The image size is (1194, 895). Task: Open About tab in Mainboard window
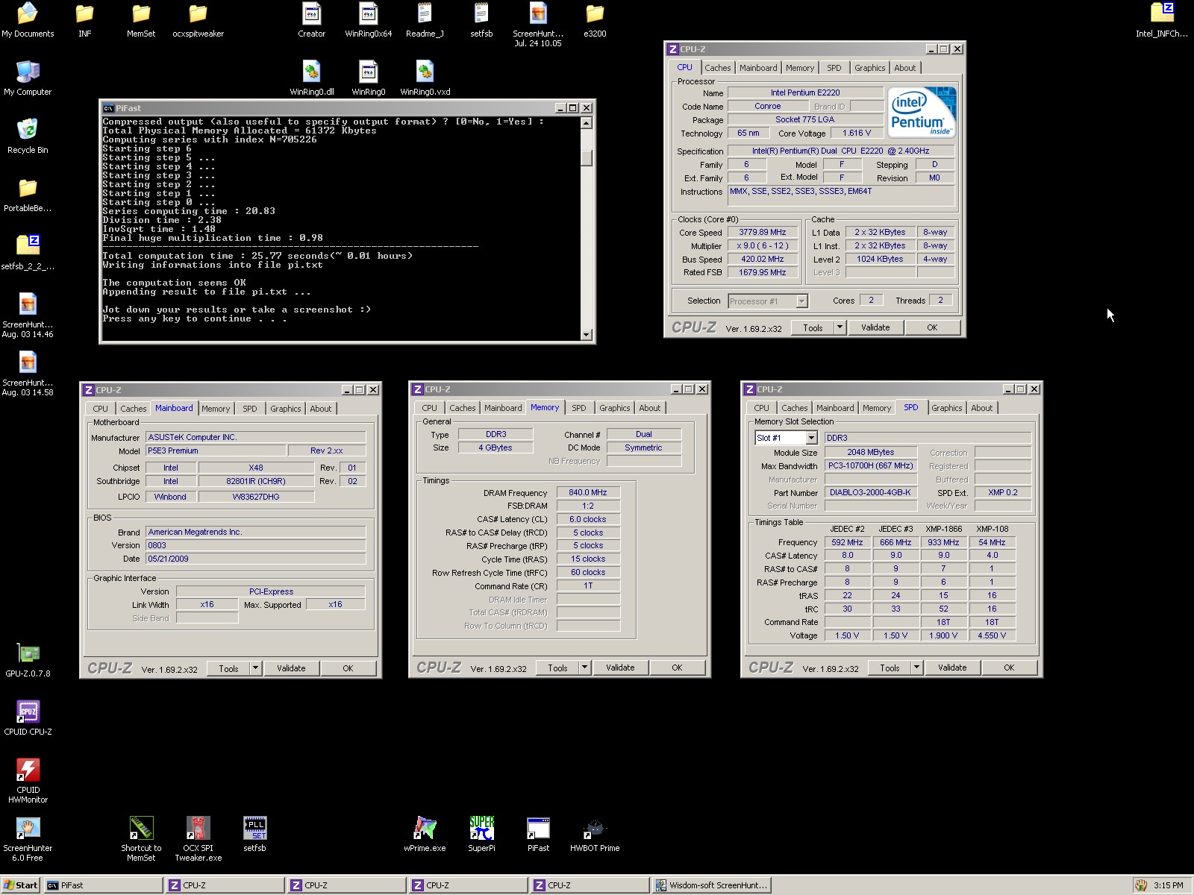(x=321, y=409)
